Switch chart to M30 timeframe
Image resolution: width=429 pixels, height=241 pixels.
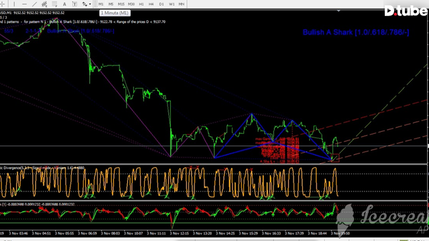[131, 4]
